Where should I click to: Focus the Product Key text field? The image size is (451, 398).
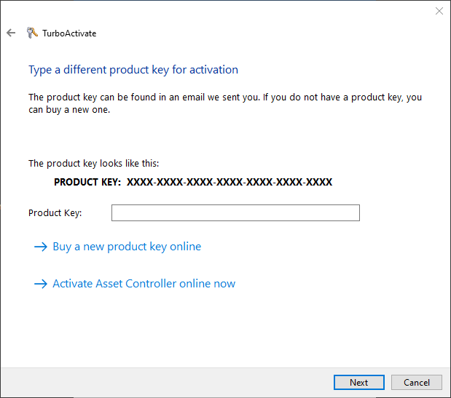click(235, 212)
